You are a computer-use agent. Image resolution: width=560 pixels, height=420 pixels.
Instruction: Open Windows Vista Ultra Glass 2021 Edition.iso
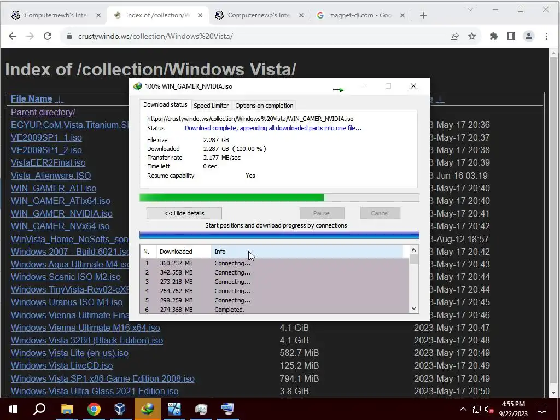click(x=95, y=391)
